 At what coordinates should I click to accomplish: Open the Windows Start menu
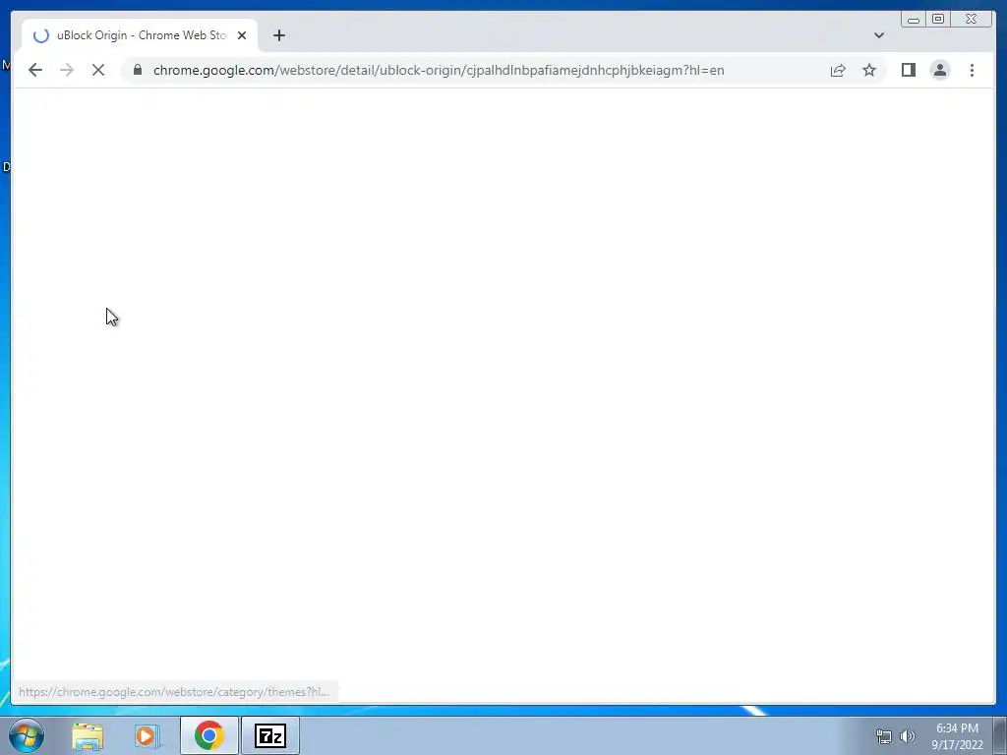coord(27,735)
